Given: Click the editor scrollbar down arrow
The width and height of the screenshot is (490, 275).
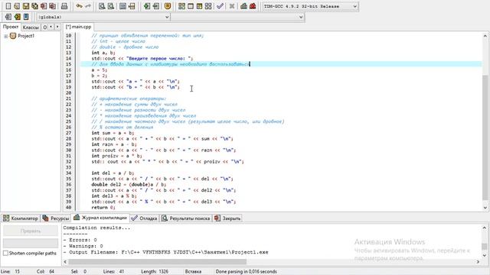Looking at the screenshot, I should pos(485,208).
